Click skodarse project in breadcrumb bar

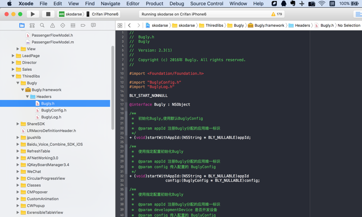click(x=157, y=25)
